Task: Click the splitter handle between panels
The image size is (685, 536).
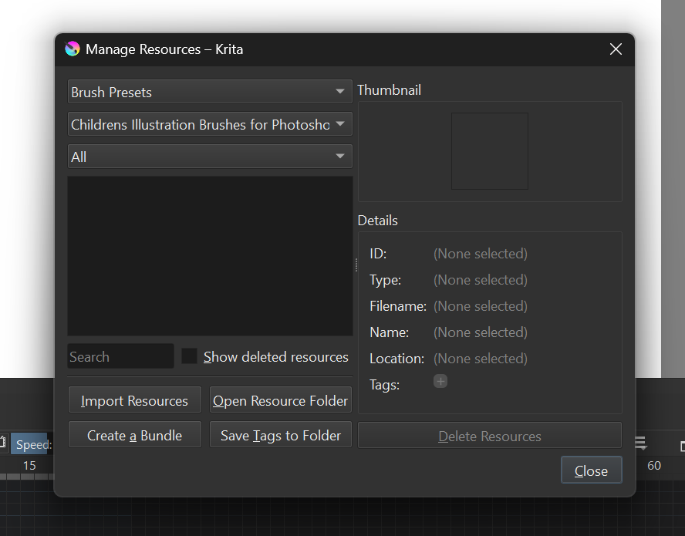Action: (x=356, y=265)
